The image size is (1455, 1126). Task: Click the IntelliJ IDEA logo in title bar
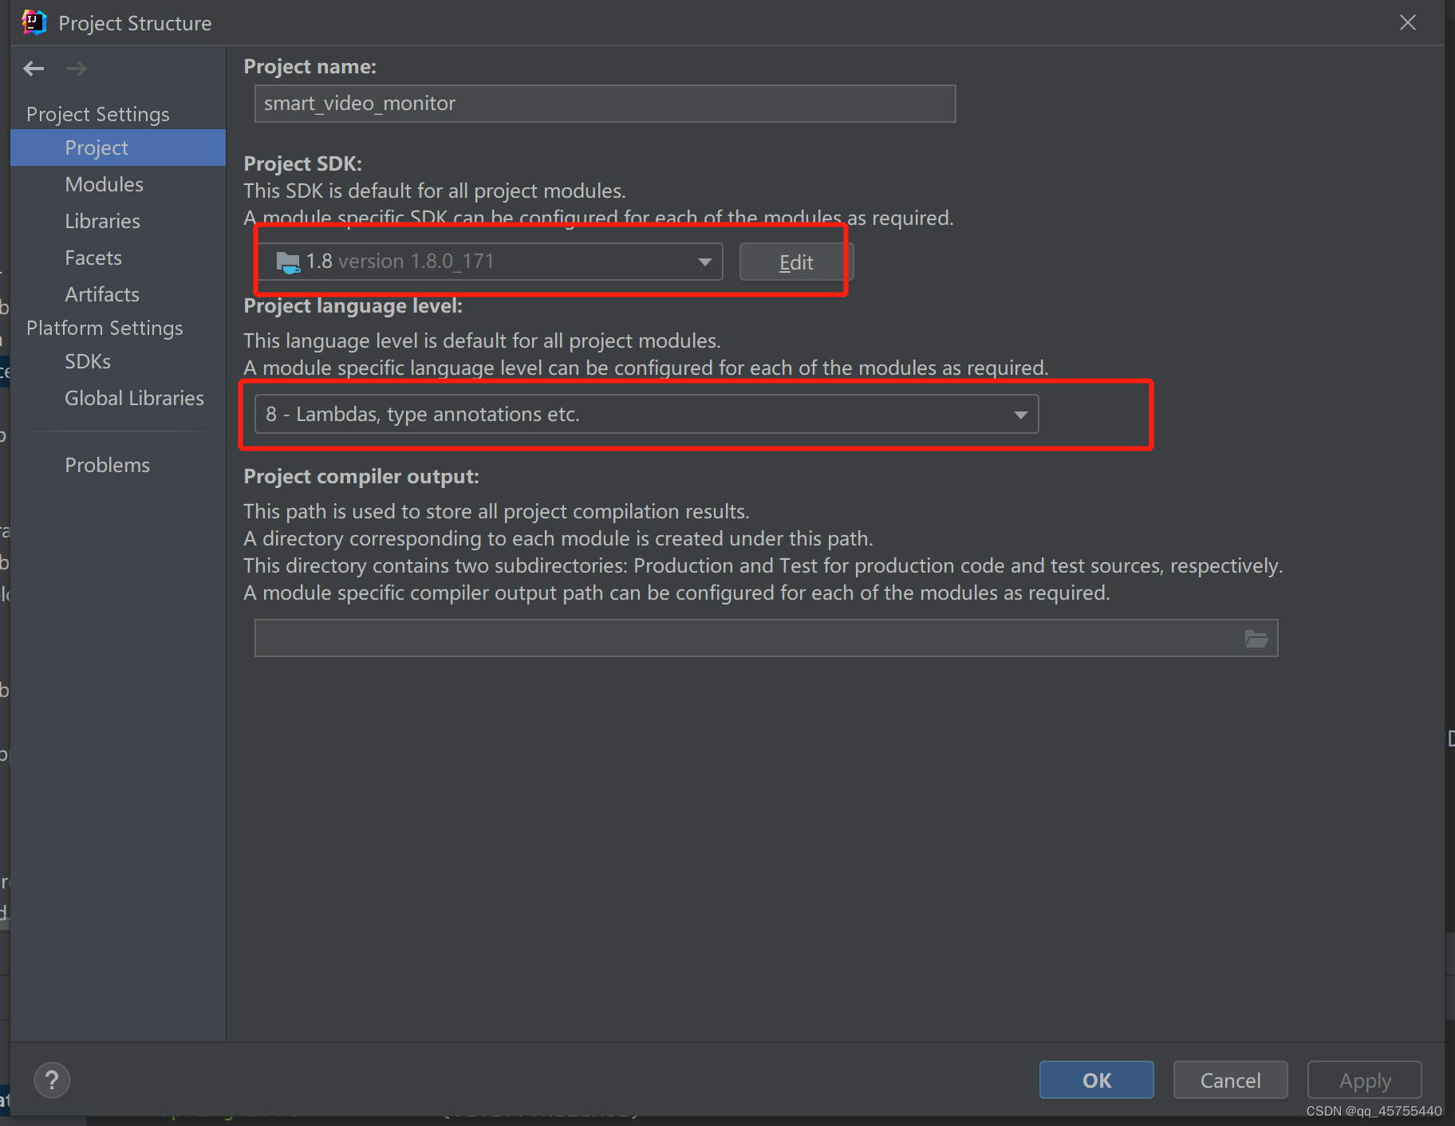[34, 22]
